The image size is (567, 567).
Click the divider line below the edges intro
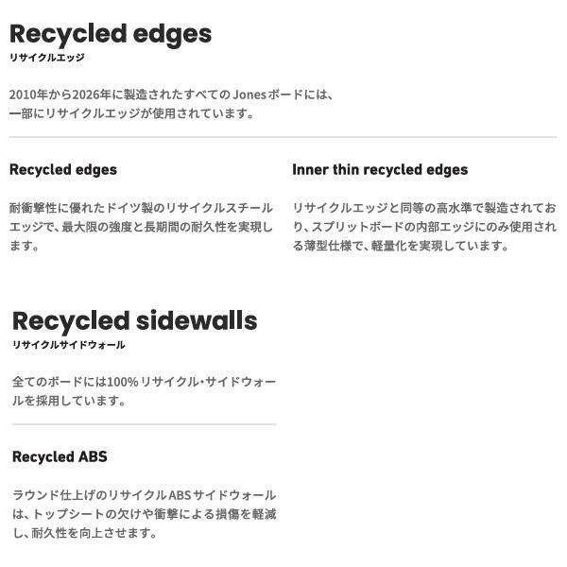[x=283, y=138]
